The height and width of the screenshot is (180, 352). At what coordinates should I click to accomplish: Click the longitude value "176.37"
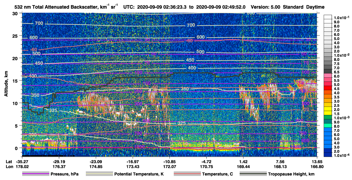59,167
